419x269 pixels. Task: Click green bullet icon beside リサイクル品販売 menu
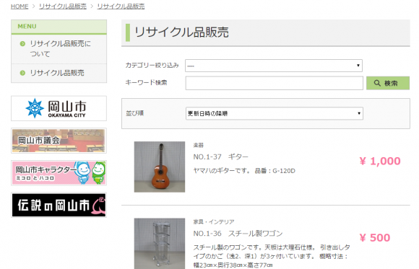(x=22, y=73)
